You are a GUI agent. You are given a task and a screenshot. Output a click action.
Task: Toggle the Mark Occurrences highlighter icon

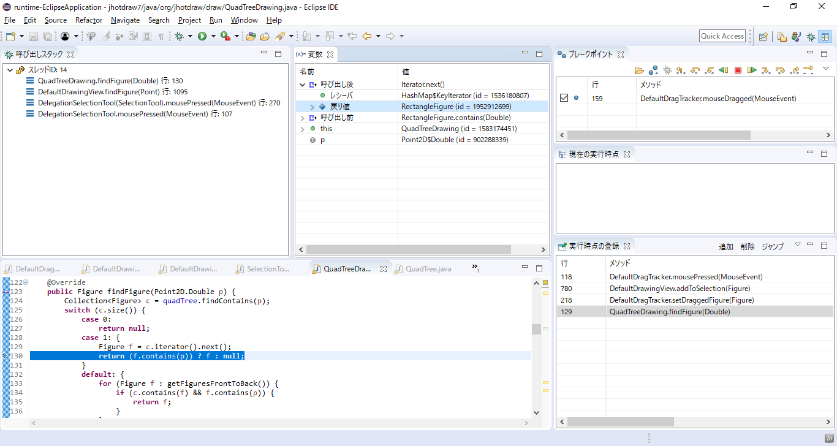105,36
